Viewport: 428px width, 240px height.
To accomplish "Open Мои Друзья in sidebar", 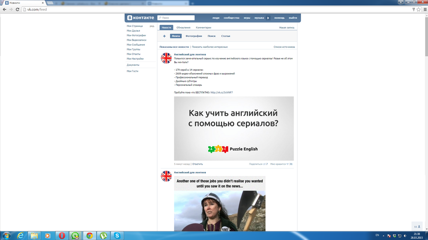I will tap(133, 30).
